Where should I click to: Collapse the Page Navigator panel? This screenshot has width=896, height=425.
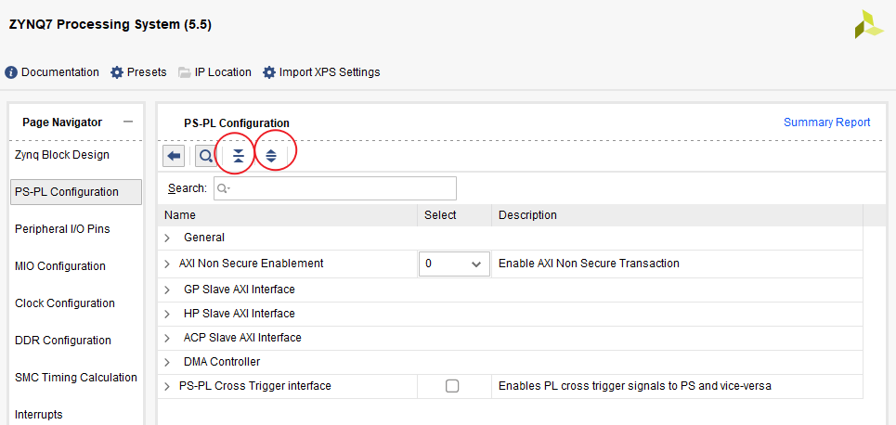click(x=127, y=122)
